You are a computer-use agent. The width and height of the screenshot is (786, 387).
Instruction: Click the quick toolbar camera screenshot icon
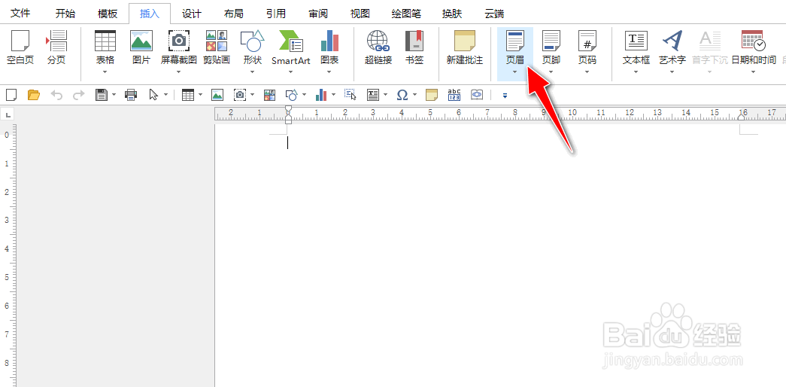pos(240,94)
